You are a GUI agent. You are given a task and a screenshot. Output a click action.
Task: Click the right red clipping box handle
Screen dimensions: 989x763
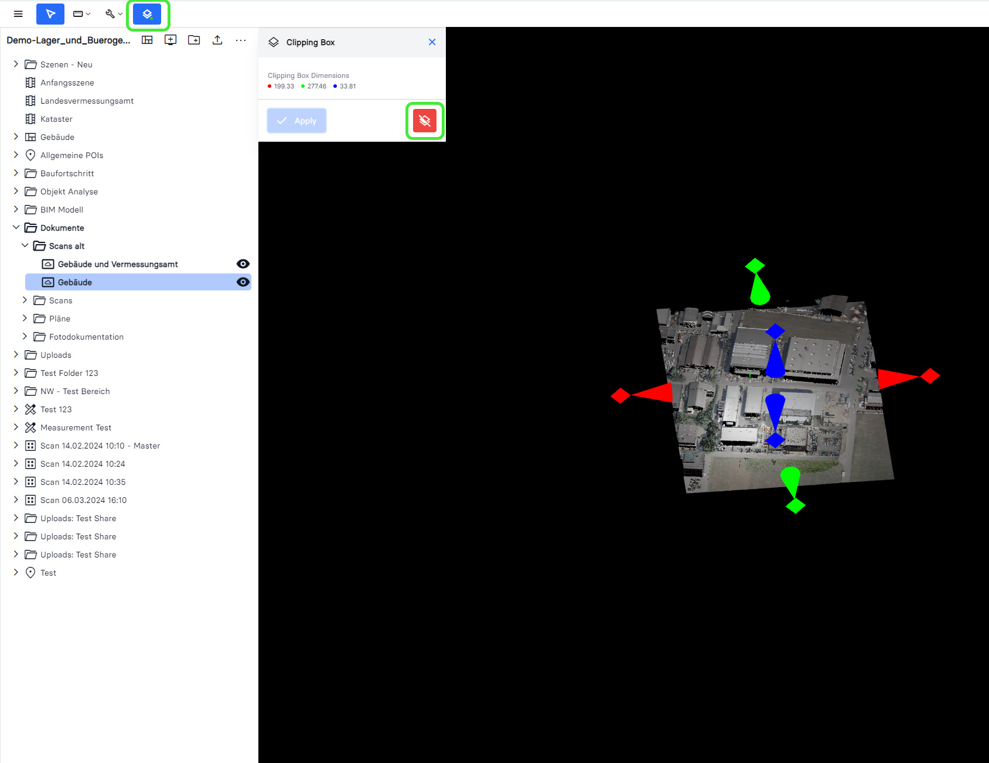pyautogui.click(x=929, y=376)
